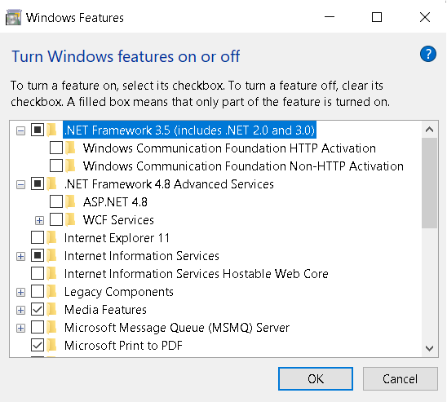Toggle .NET Framework 4.8 Advanced Services checkbox
This screenshot has height=402, width=447.
pos(38,183)
